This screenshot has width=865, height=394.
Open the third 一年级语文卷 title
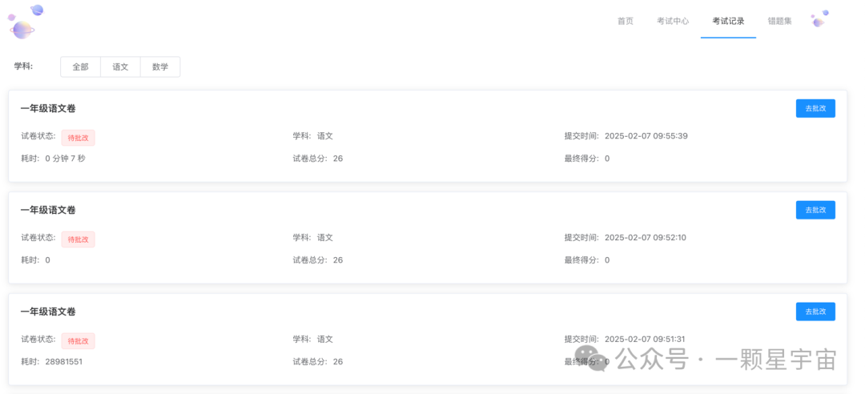tap(48, 312)
